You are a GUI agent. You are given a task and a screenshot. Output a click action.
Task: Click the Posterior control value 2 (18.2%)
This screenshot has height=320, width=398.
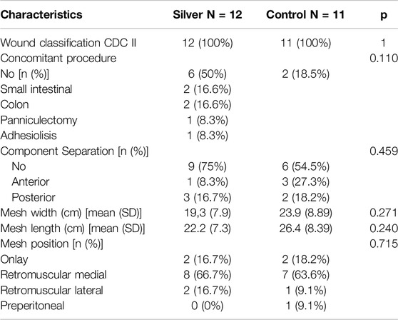coord(305,197)
